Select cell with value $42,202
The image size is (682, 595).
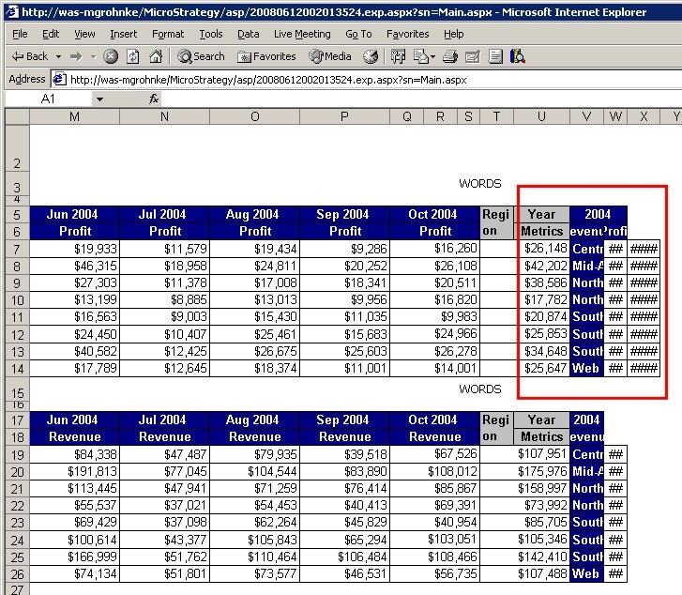click(542, 266)
